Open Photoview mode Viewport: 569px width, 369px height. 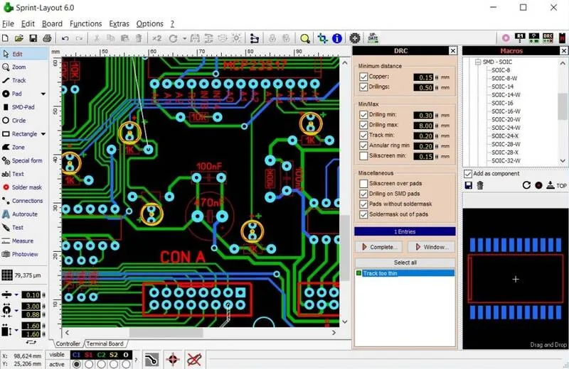coord(20,254)
